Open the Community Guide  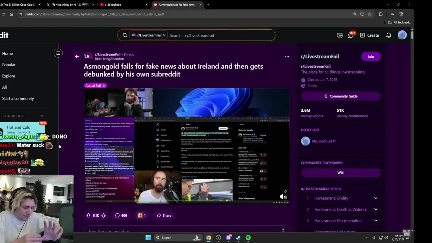(341, 96)
